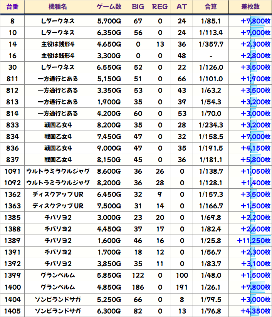Select the 1/25.8 combined probability cell

pos(211,241)
